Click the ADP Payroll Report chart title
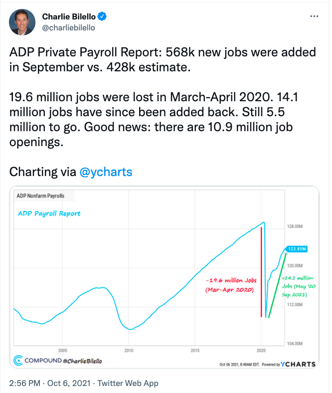This screenshot has height=393, width=332. (49, 213)
